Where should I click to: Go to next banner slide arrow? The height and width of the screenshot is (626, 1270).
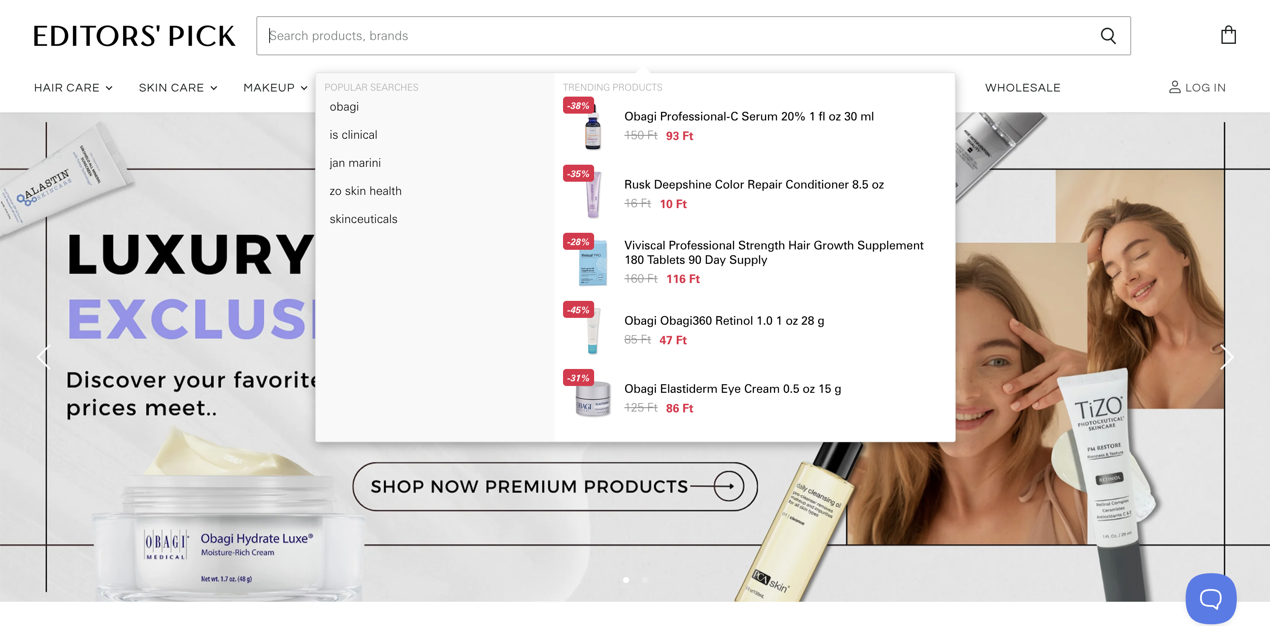[1226, 357]
